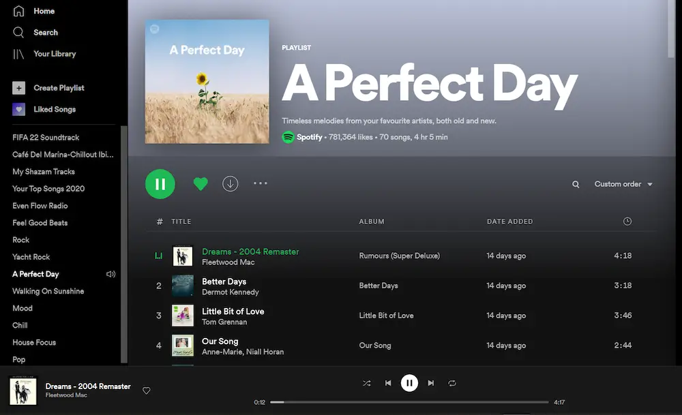Open the Home page icon

tap(18, 11)
